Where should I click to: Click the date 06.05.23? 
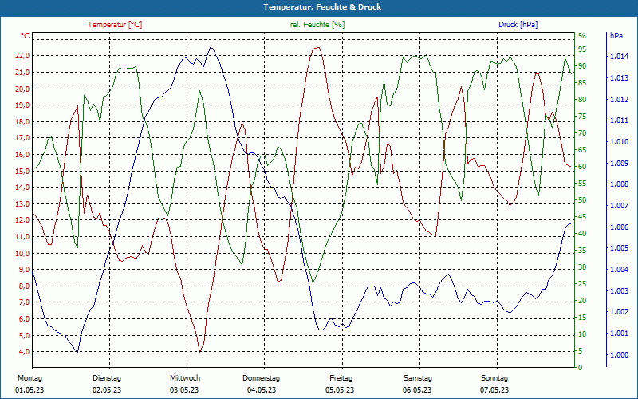click(x=417, y=390)
